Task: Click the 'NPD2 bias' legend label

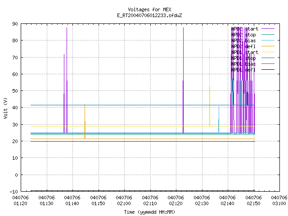Action: tap(243, 40)
